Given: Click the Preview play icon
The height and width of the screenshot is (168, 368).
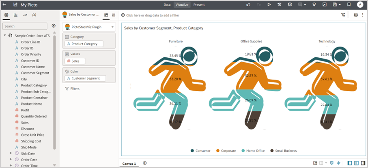Looking at the screenshot, I should (269, 4).
